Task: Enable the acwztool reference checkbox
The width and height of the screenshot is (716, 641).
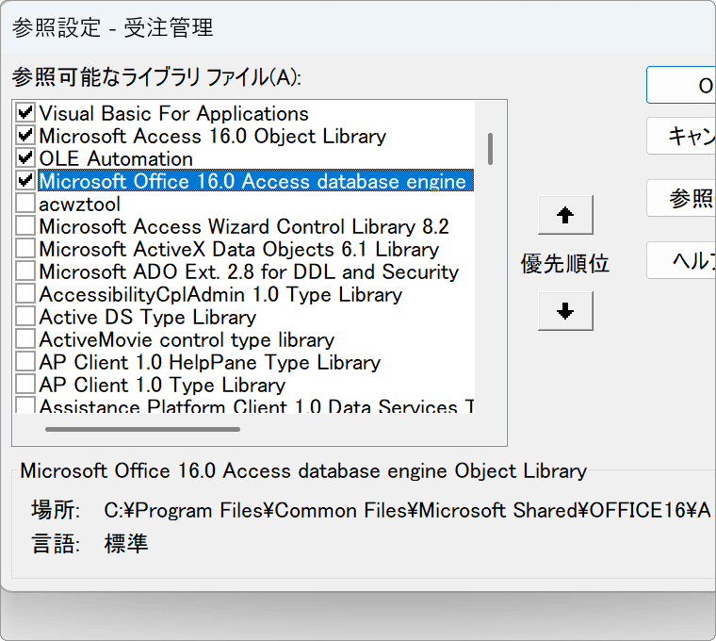Action: (x=25, y=204)
